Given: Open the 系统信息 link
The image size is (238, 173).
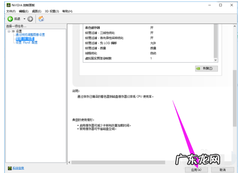Looking at the screenshot, I should (18, 168).
